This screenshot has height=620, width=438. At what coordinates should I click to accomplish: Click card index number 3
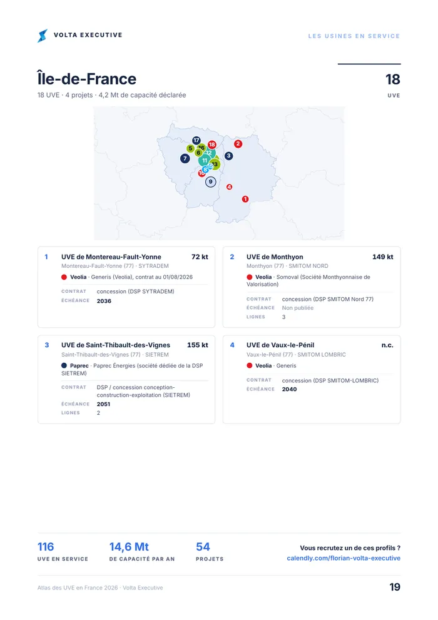pyautogui.click(x=47, y=345)
